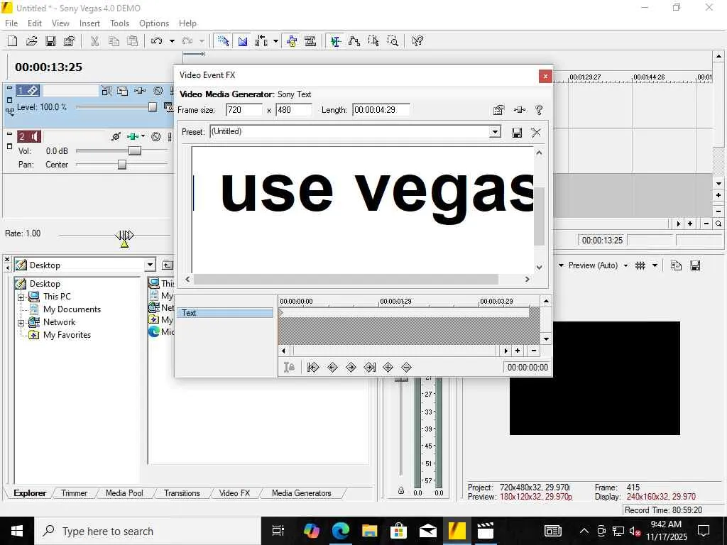Click Replace Plug-In icon in Video Event FX
This screenshot has width=727, height=545.
519,110
